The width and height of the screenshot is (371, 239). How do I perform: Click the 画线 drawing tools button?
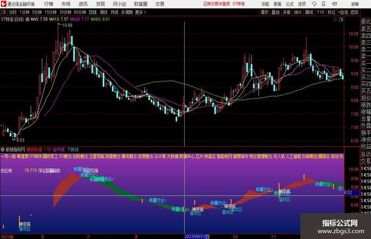click(x=309, y=12)
